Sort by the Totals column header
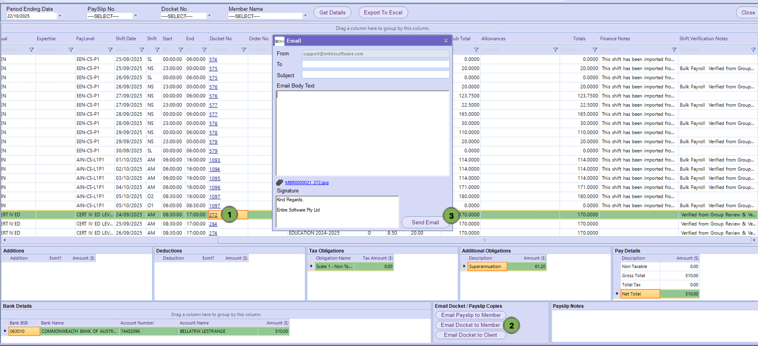This screenshot has width=758, height=346. (x=579, y=39)
